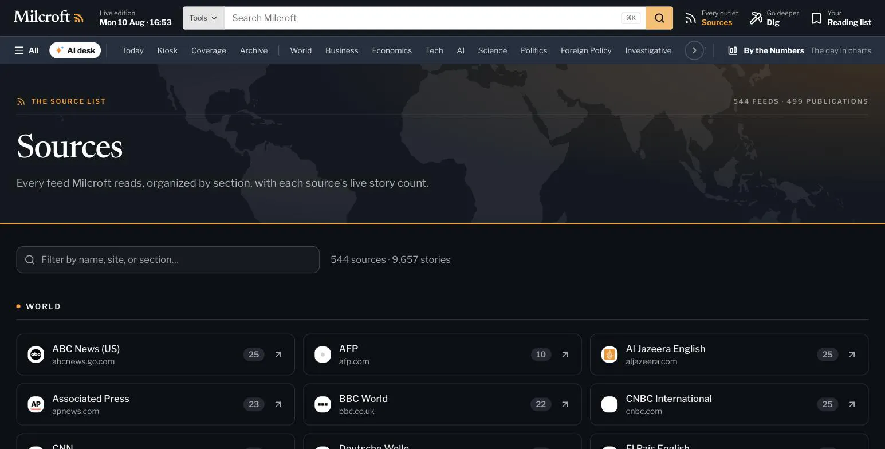
Task: Click the Associated Press logo
Action: coord(36,404)
